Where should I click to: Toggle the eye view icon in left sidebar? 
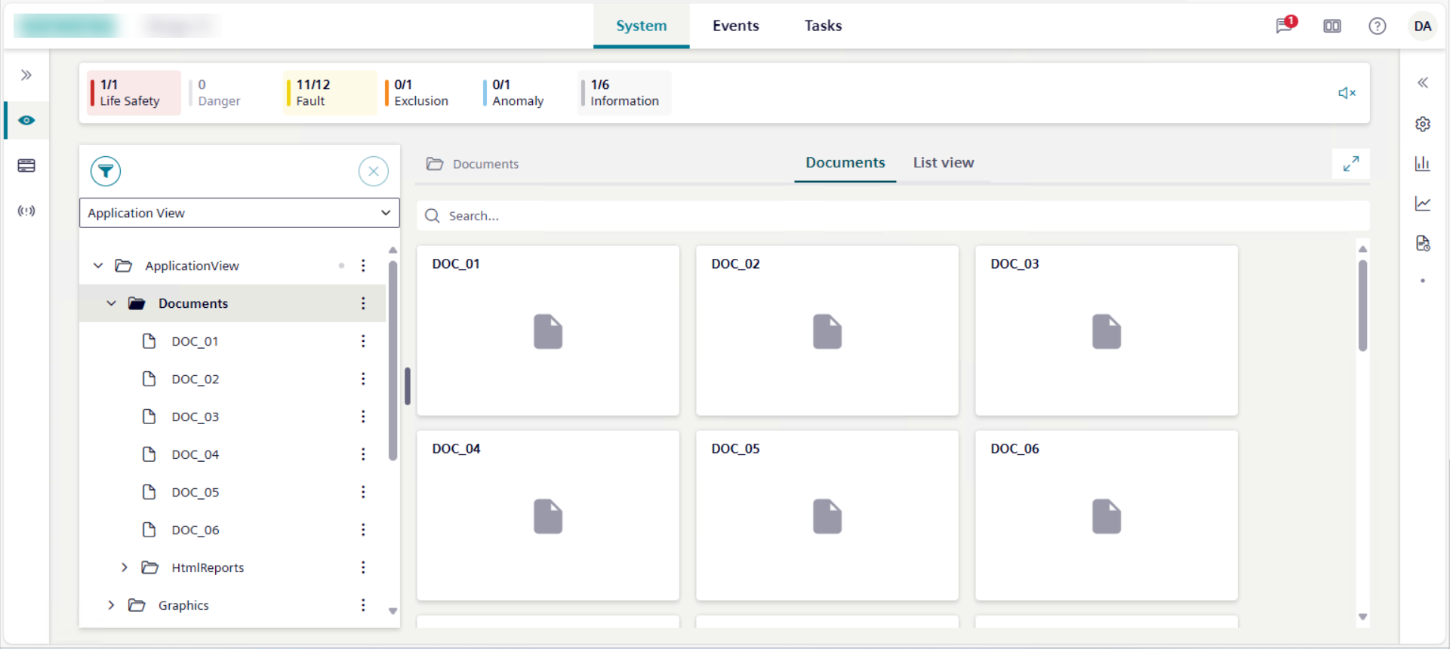pos(26,121)
